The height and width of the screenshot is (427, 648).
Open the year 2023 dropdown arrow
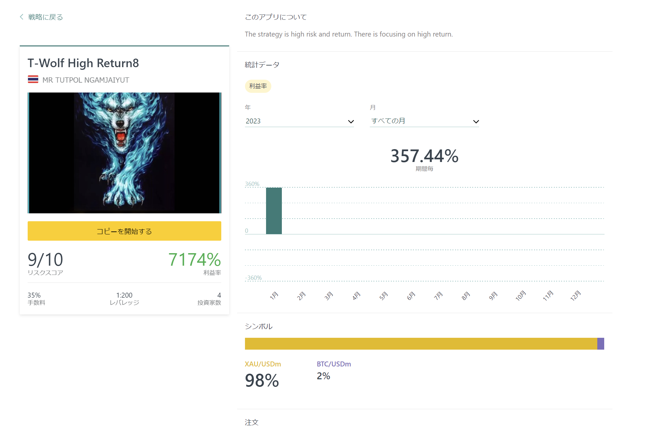351,121
